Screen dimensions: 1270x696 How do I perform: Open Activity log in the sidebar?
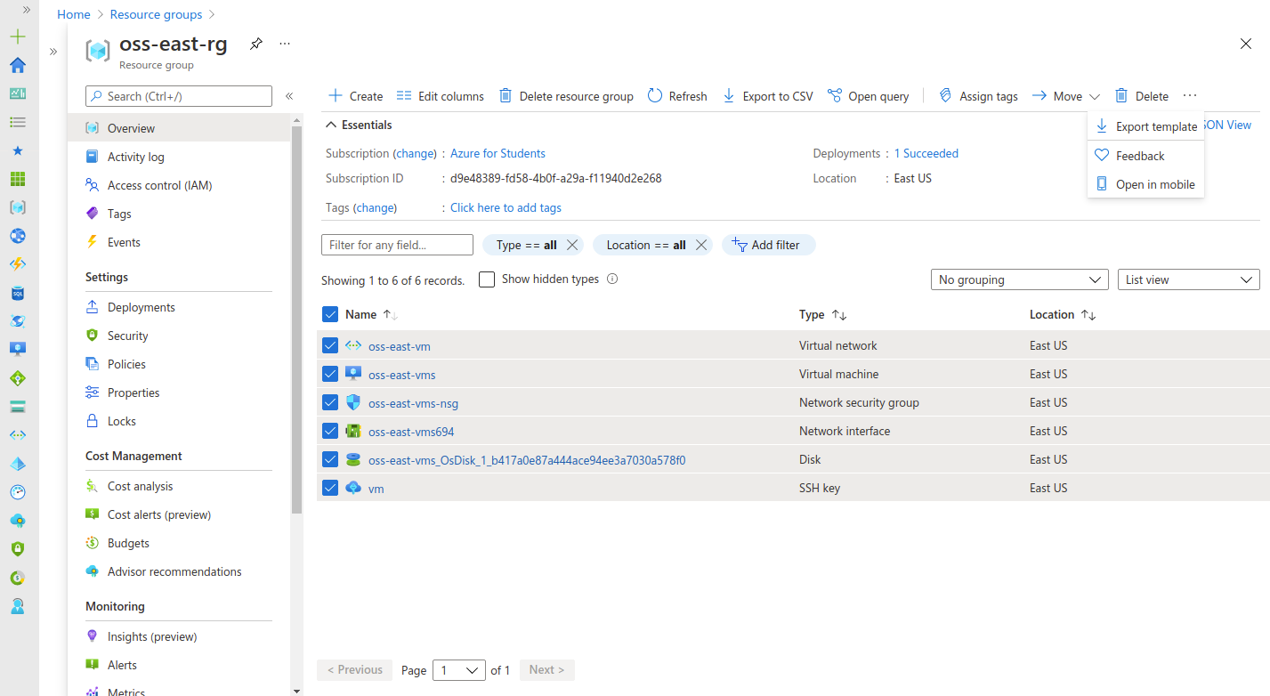point(135,157)
